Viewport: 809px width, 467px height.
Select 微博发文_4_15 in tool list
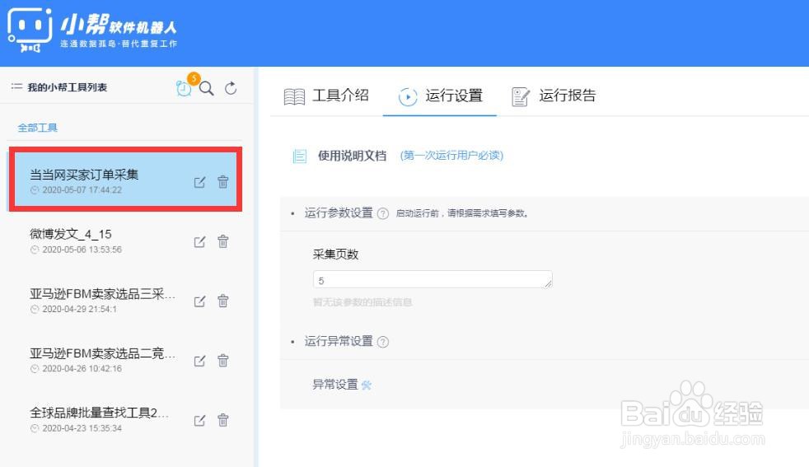pyautogui.click(x=125, y=241)
